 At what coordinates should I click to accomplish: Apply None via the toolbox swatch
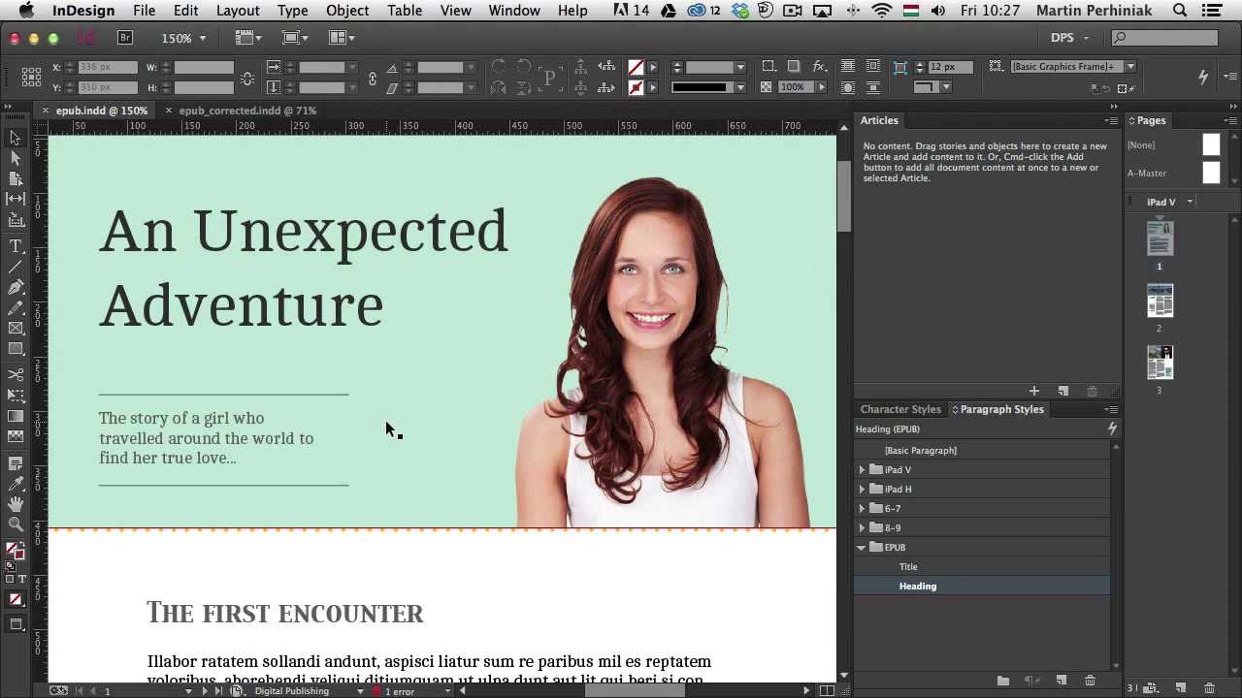point(16,600)
